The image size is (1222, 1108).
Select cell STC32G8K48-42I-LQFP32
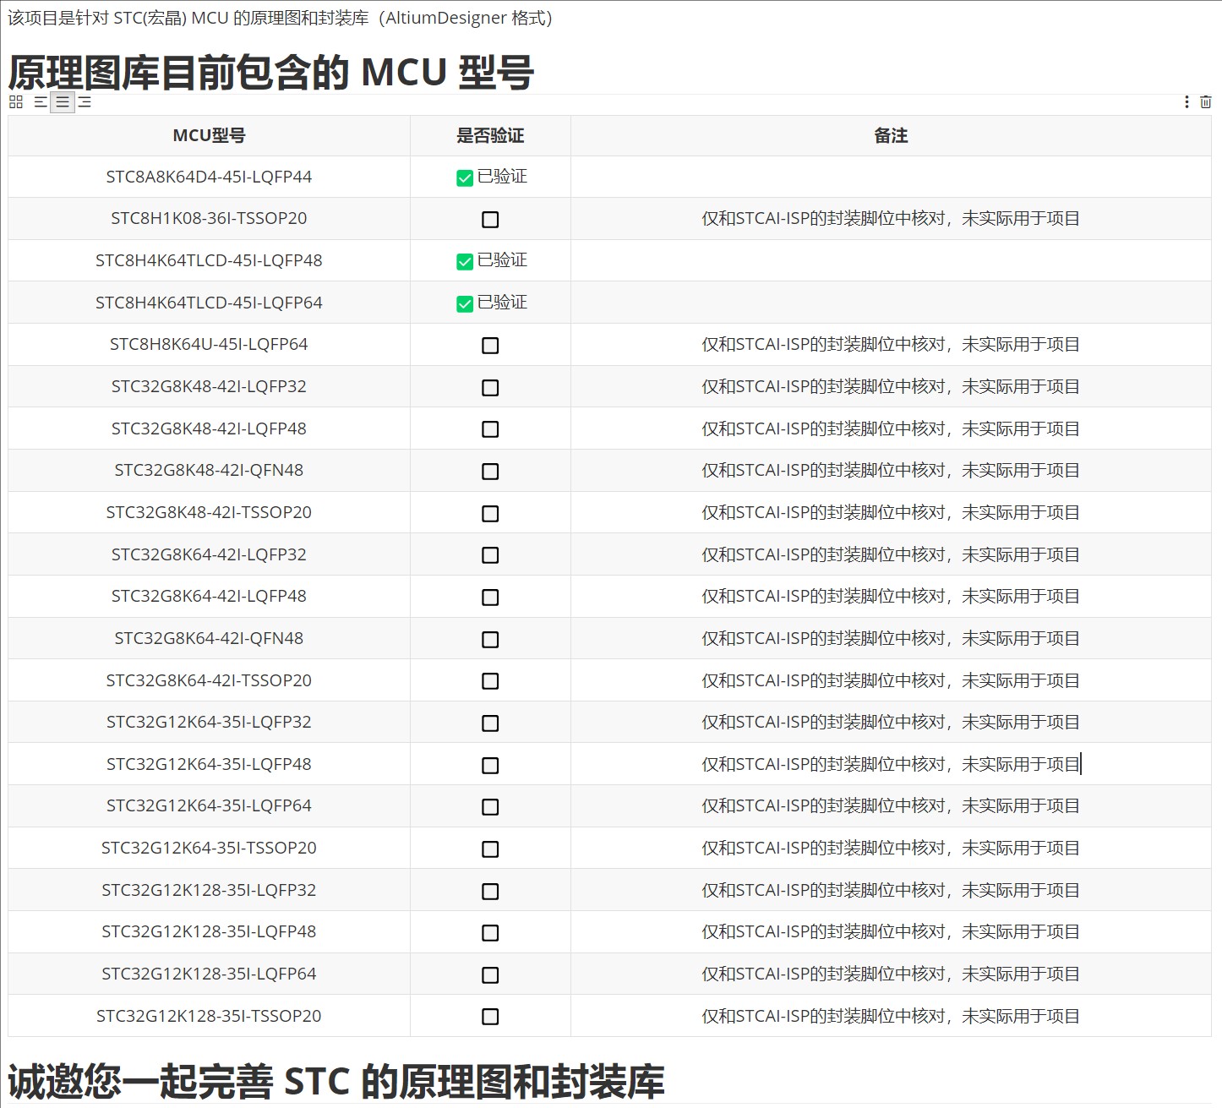click(x=209, y=386)
